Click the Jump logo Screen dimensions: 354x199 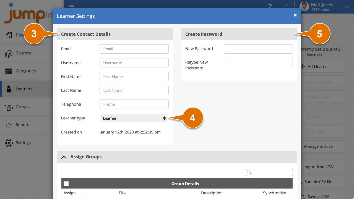28,14
